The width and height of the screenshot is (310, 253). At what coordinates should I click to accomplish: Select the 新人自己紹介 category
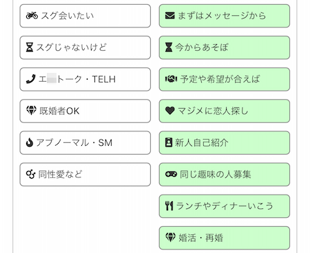tap(225, 143)
